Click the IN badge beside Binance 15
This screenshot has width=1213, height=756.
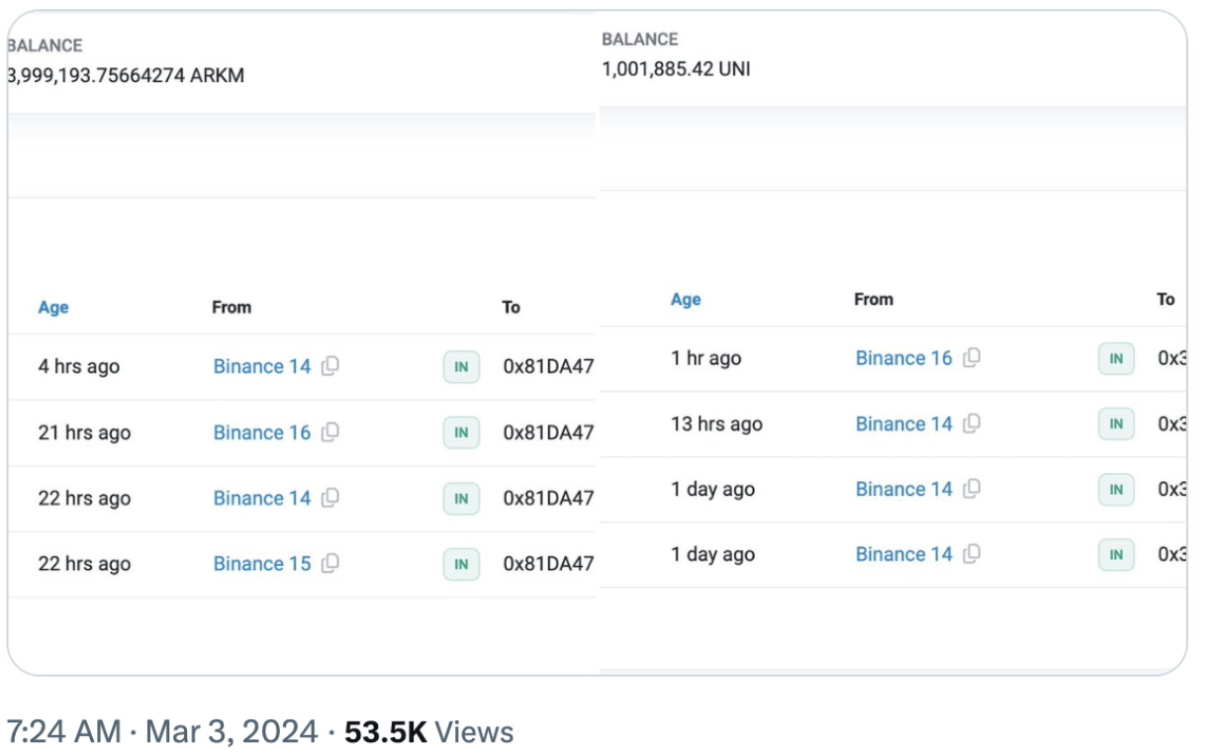click(461, 564)
